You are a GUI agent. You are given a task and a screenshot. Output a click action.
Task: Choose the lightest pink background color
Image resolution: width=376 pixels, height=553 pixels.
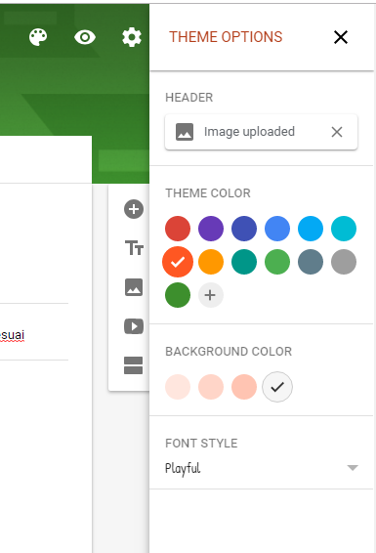tap(178, 387)
